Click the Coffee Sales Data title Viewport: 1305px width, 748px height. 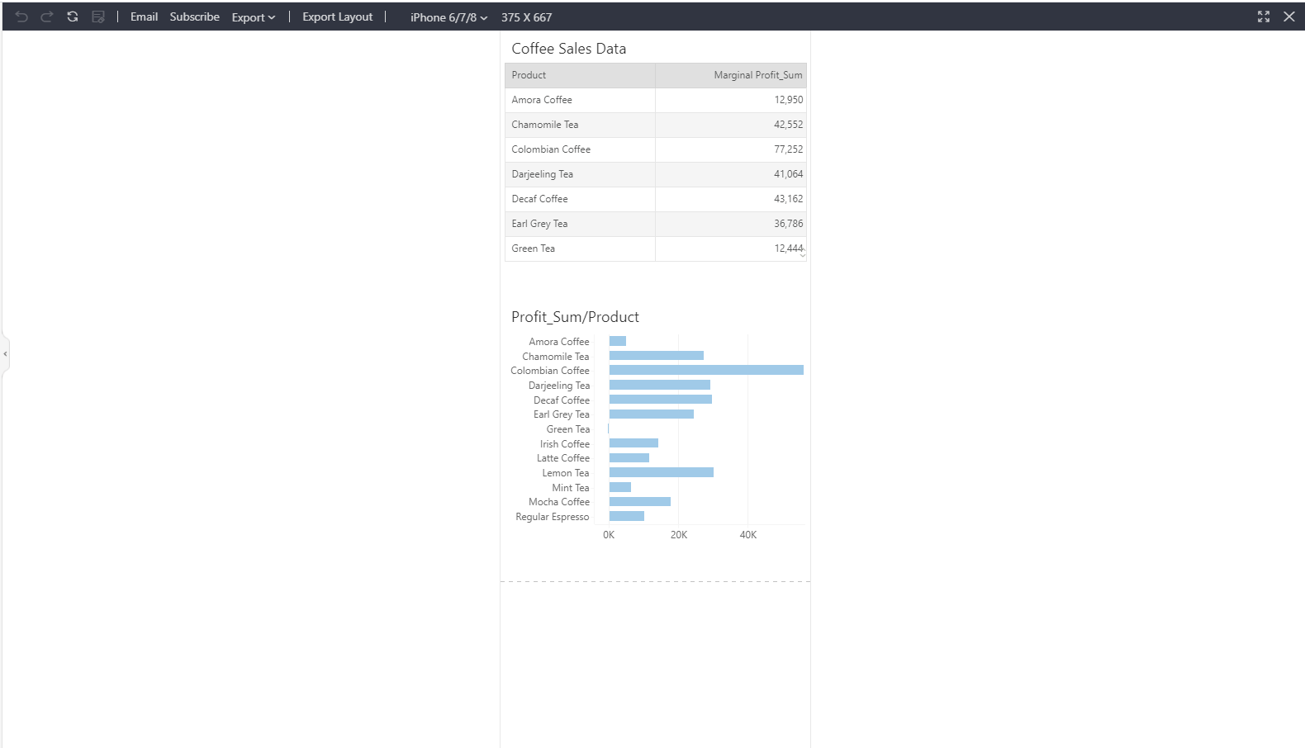568,49
